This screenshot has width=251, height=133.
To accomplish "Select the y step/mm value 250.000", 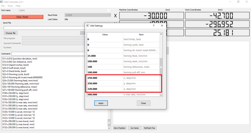I will click(x=105, y=83).
